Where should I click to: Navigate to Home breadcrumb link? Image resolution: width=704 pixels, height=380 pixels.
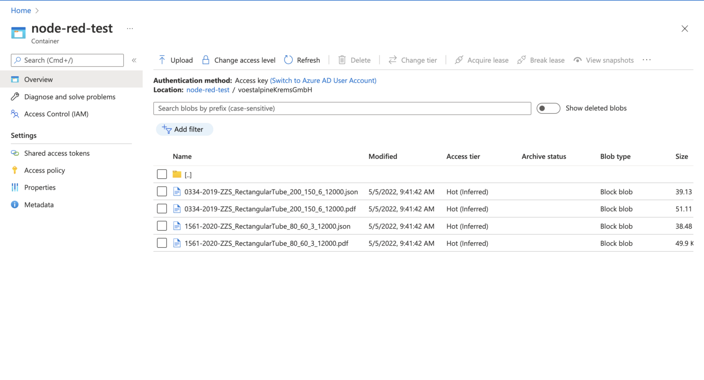pos(21,11)
